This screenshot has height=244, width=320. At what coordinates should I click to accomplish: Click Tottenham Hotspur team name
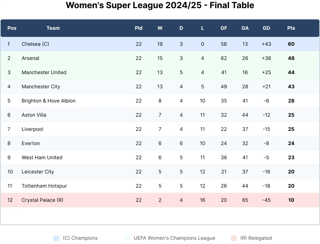[x=44, y=186]
